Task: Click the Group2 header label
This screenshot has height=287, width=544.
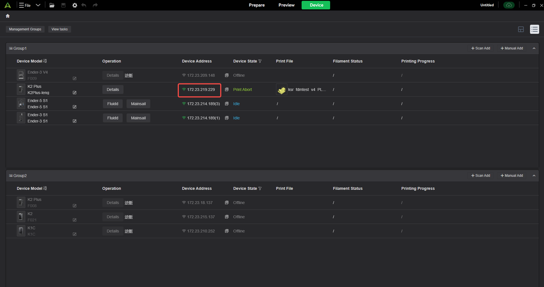Action: (20, 176)
